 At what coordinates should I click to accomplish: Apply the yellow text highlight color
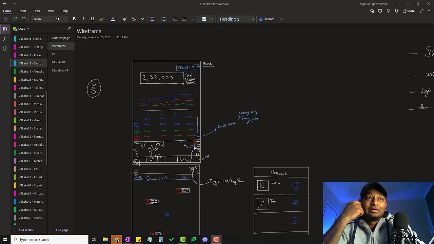tap(101, 19)
